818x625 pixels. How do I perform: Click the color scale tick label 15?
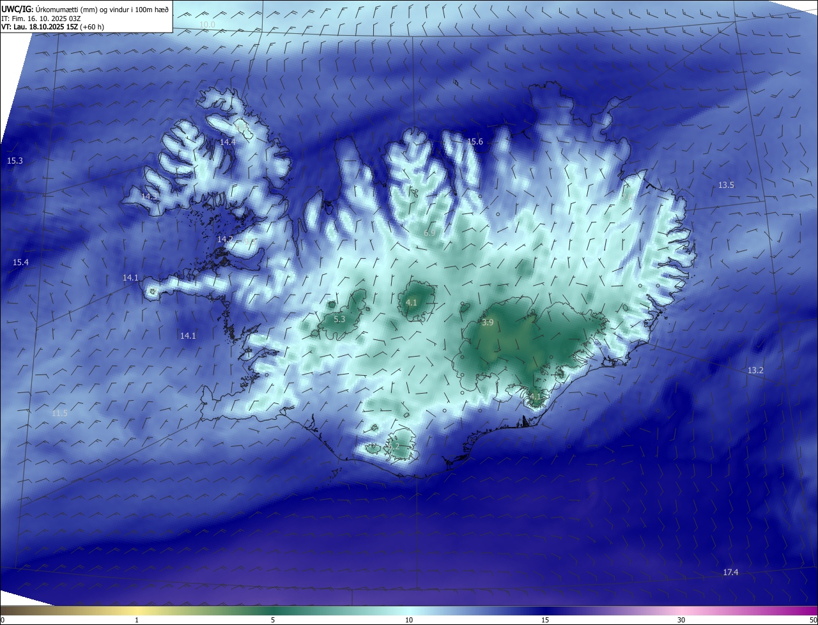tap(545, 620)
